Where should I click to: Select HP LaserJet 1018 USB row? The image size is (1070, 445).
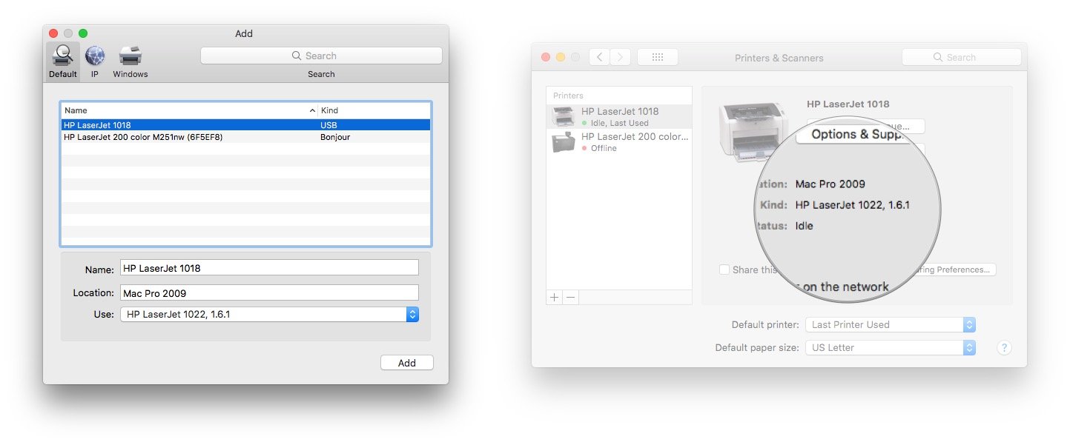coord(245,125)
